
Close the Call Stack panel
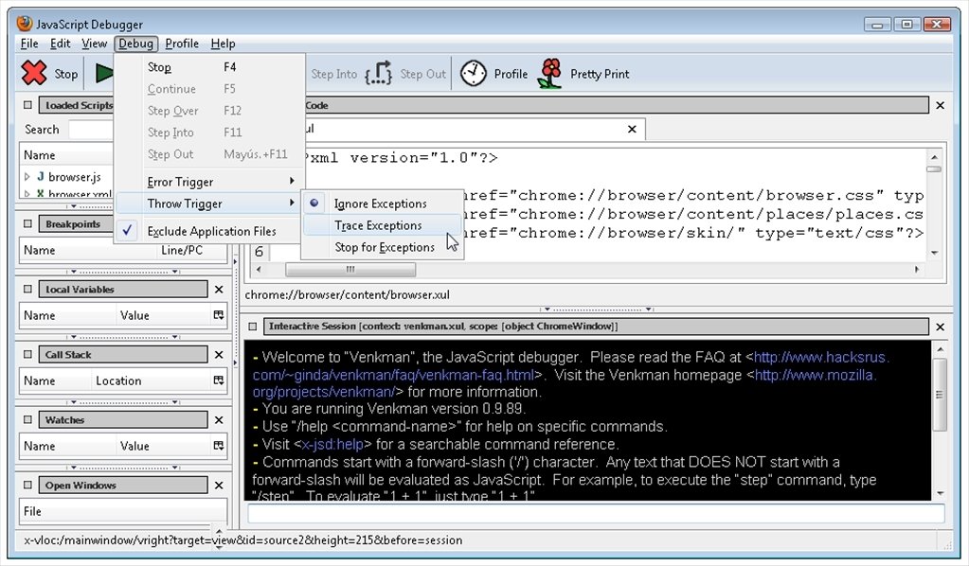(x=219, y=354)
